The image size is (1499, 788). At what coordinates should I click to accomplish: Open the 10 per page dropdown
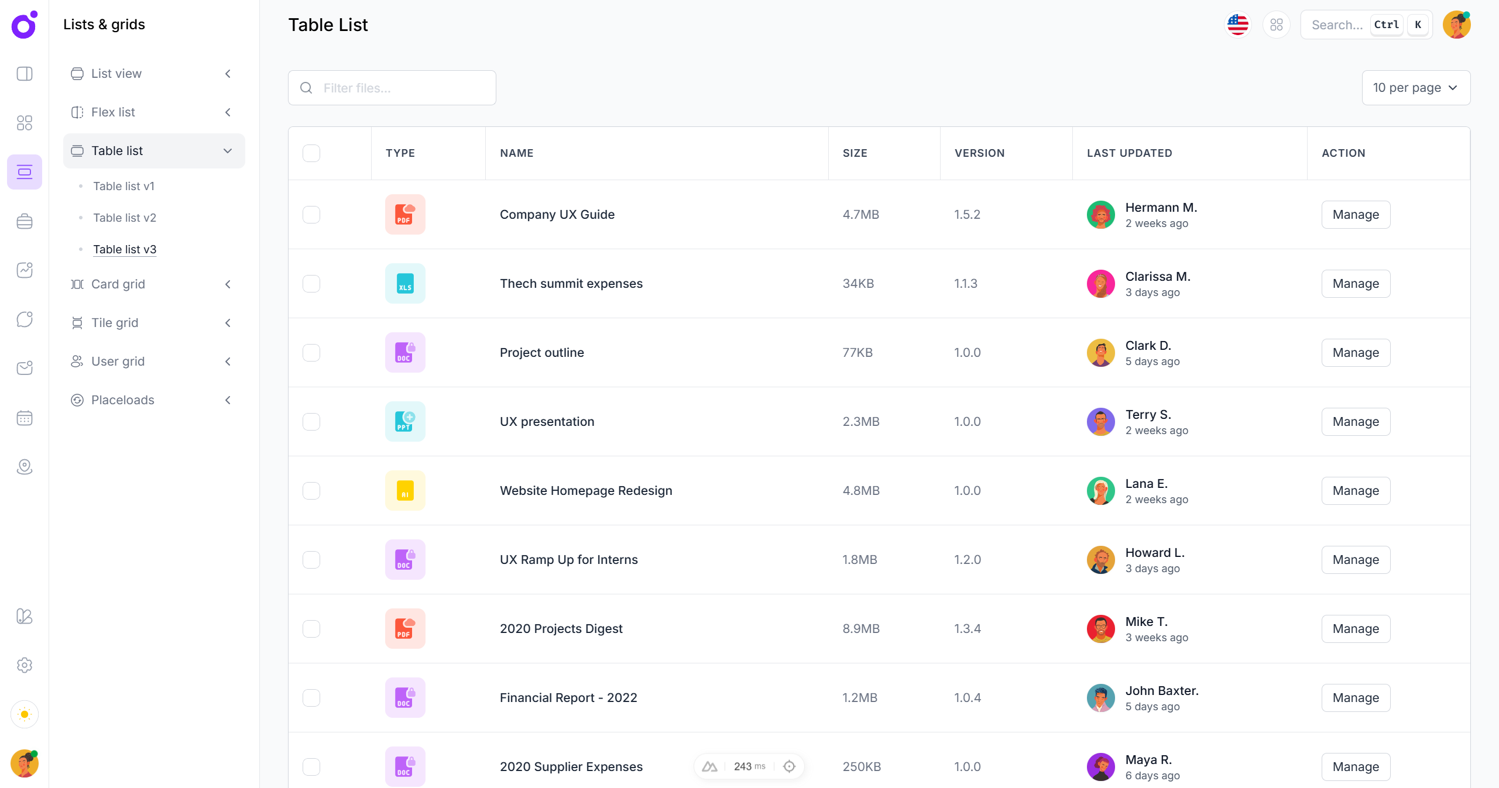(x=1415, y=88)
